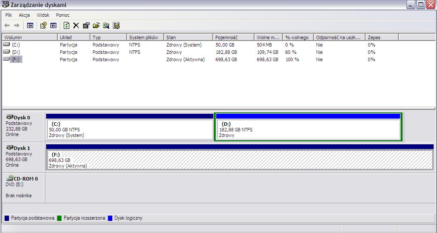This screenshot has height=233, width=437.
Task: Click the '60 %' free percentage cell
Action: (x=291, y=52)
